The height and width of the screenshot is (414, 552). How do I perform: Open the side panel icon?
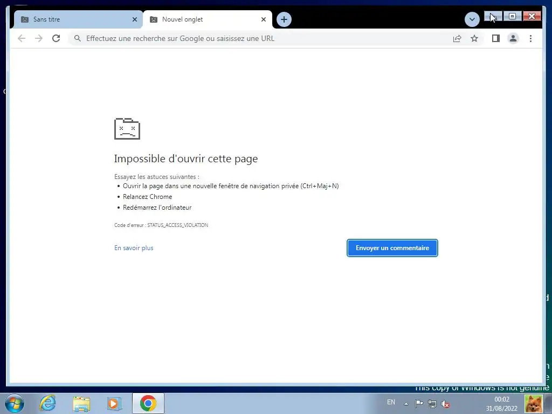pos(496,38)
